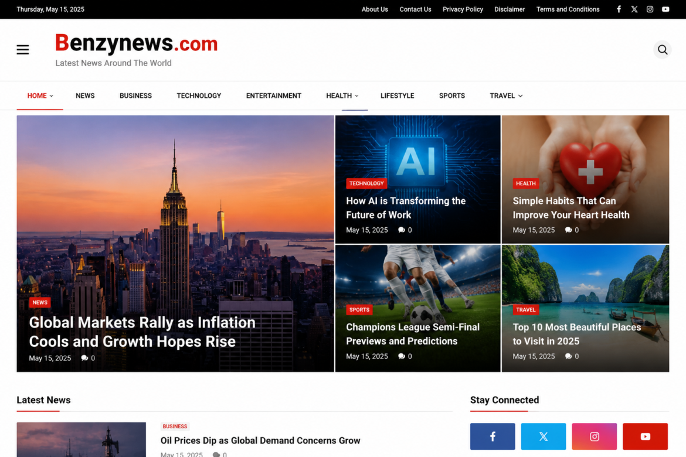Open the BUSINESS nav item
Screen dimensions: 686x457
click(x=135, y=96)
